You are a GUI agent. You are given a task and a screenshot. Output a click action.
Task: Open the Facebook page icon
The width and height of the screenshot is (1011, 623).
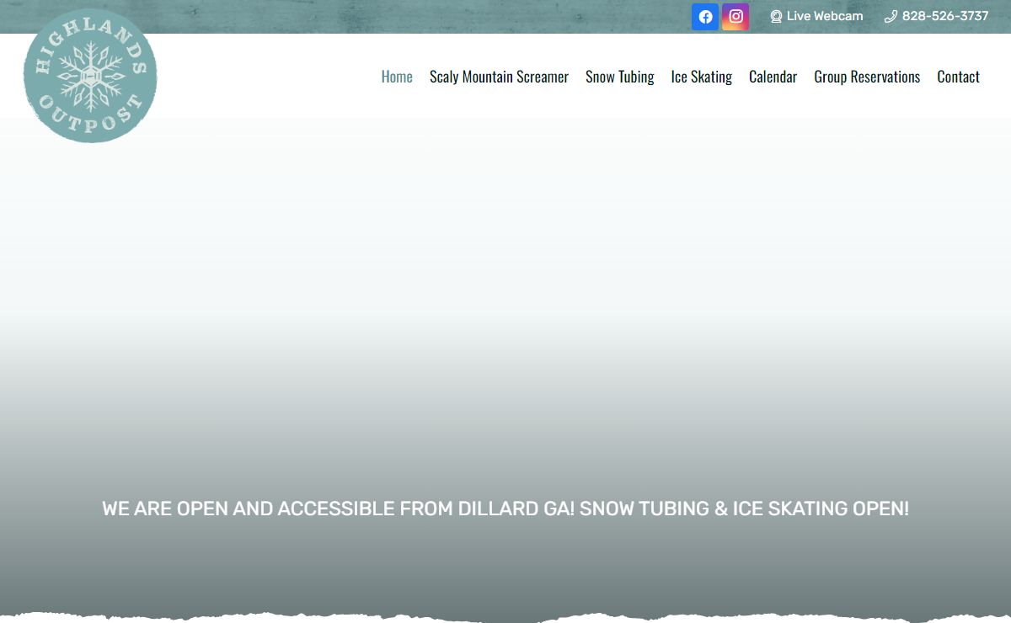pos(705,17)
